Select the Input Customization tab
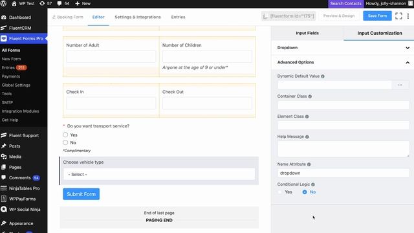Screen dimensions: 414x233 380,33
